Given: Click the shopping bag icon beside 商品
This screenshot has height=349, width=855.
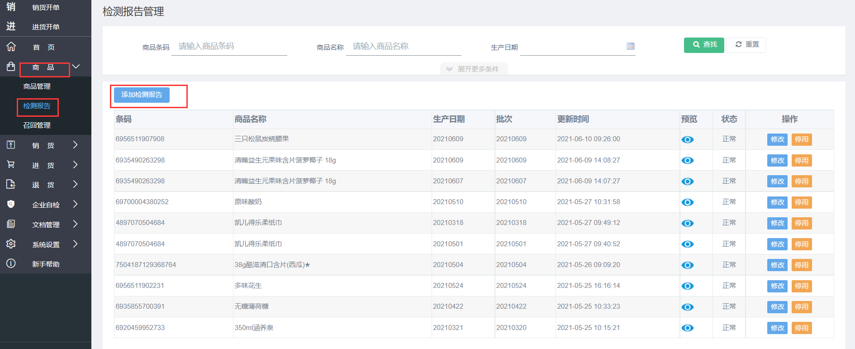Looking at the screenshot, I should coord(11,67).
